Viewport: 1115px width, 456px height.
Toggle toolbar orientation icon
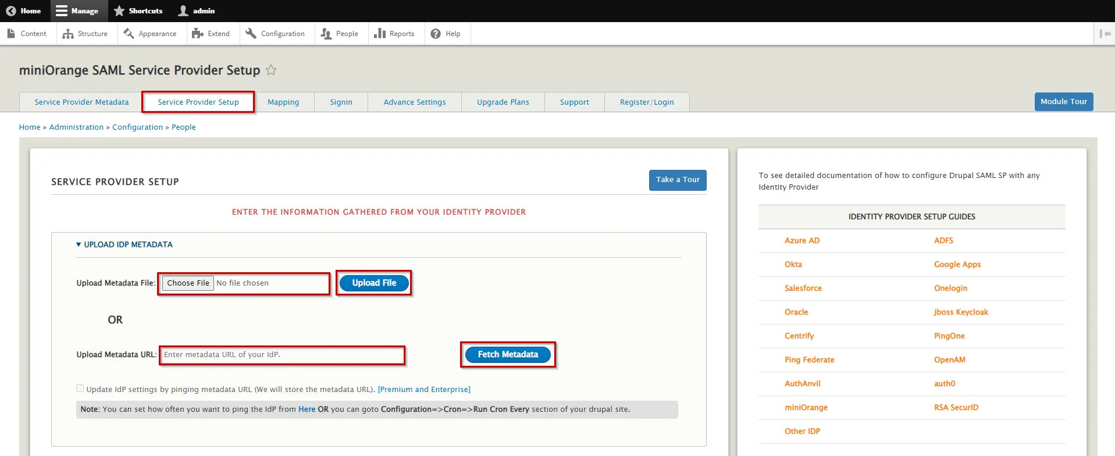pyautogui.click(x=1105, y=34)
